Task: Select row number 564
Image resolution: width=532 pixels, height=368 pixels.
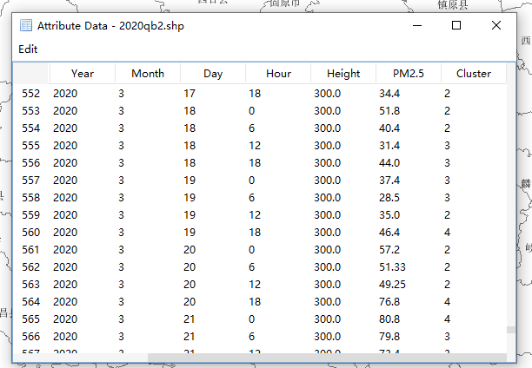Action: [x=31, y=301]
